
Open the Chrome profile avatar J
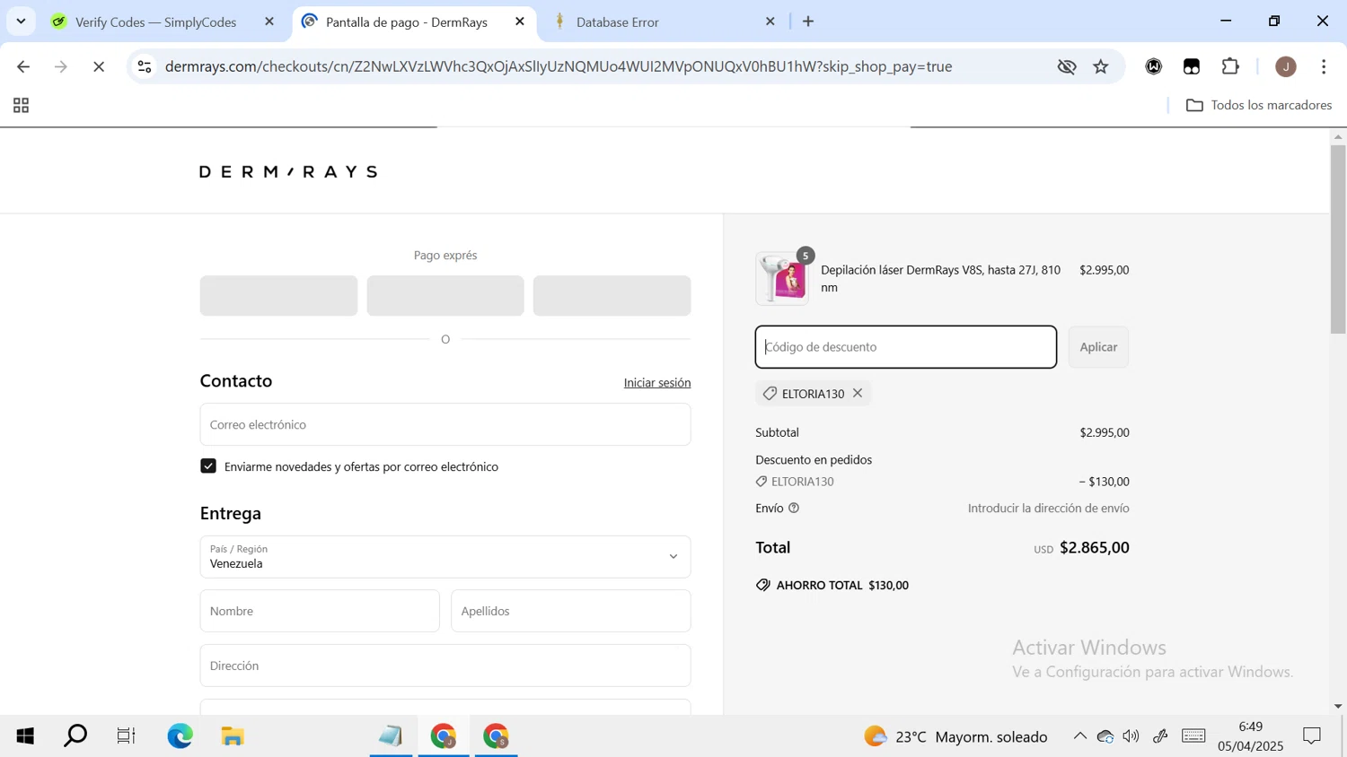click(1286, 66)
